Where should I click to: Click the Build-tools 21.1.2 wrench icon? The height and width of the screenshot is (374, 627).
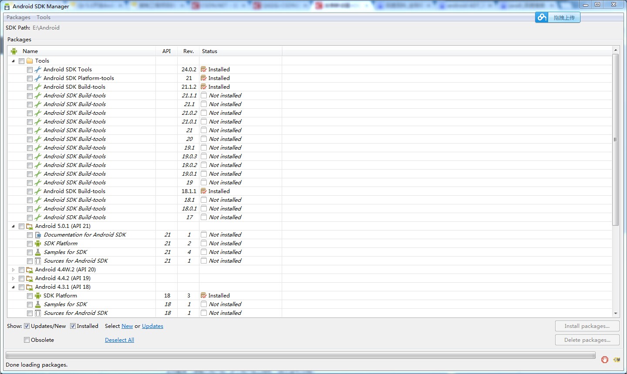click(x=38, y=87)
